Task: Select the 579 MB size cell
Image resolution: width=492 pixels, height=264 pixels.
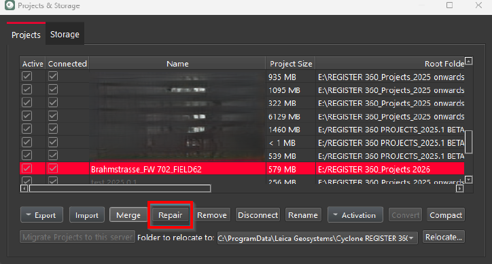Action: (x=291, y=169)
